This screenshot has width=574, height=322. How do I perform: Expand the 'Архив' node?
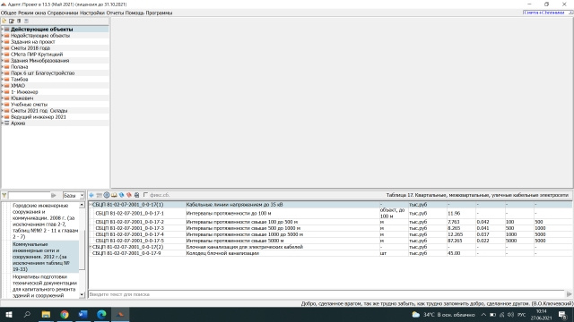(2, 123)
